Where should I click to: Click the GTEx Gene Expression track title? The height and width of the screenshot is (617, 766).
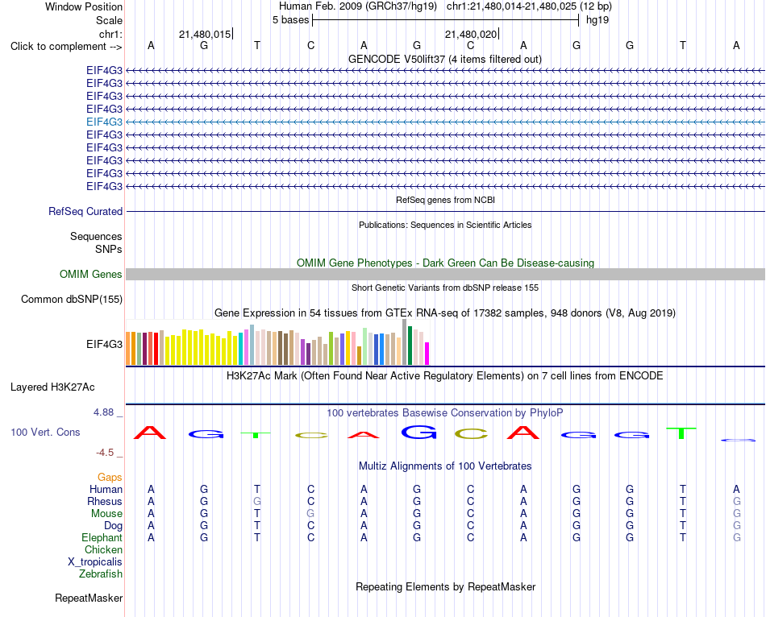445,313
